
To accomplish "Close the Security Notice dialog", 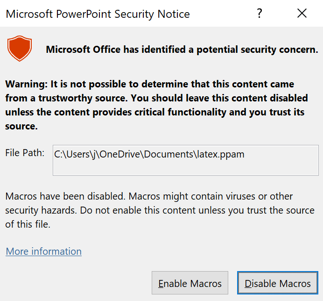I will pos(302,14).
